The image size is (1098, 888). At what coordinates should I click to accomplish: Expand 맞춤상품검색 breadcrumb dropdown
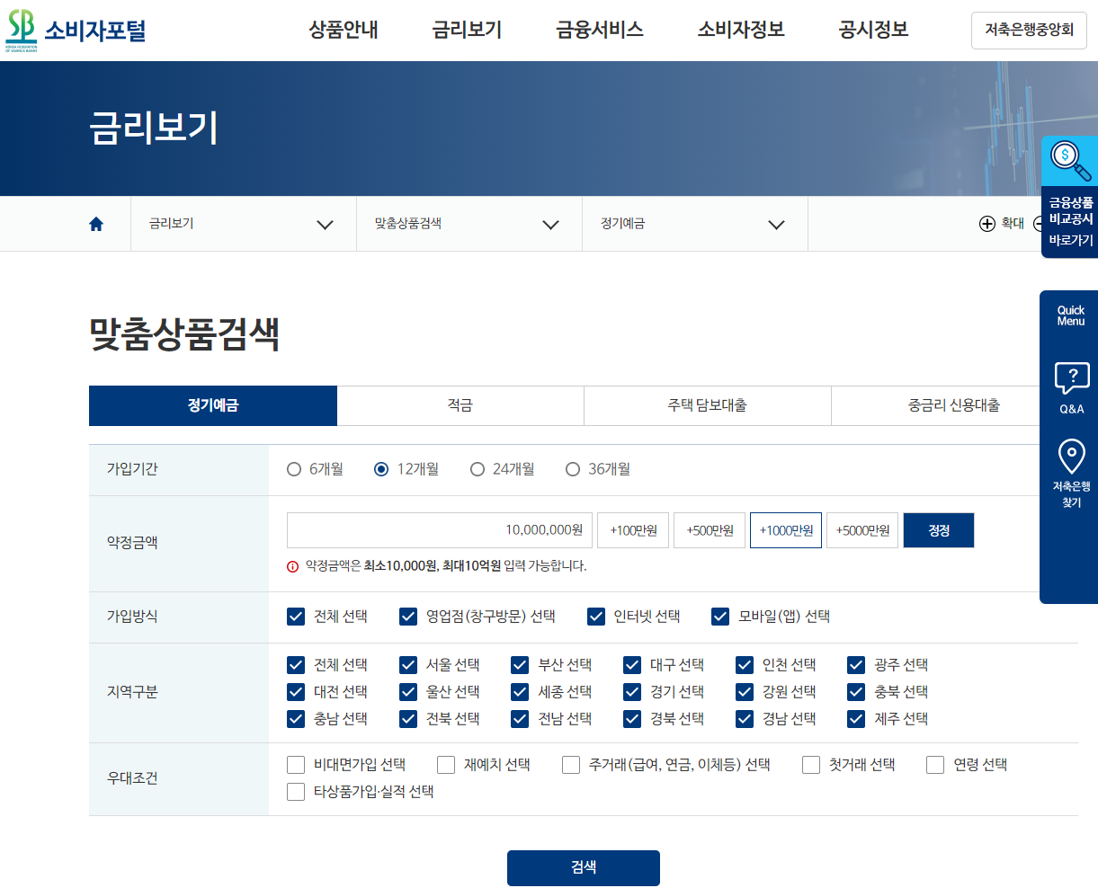tap(469, 224)
